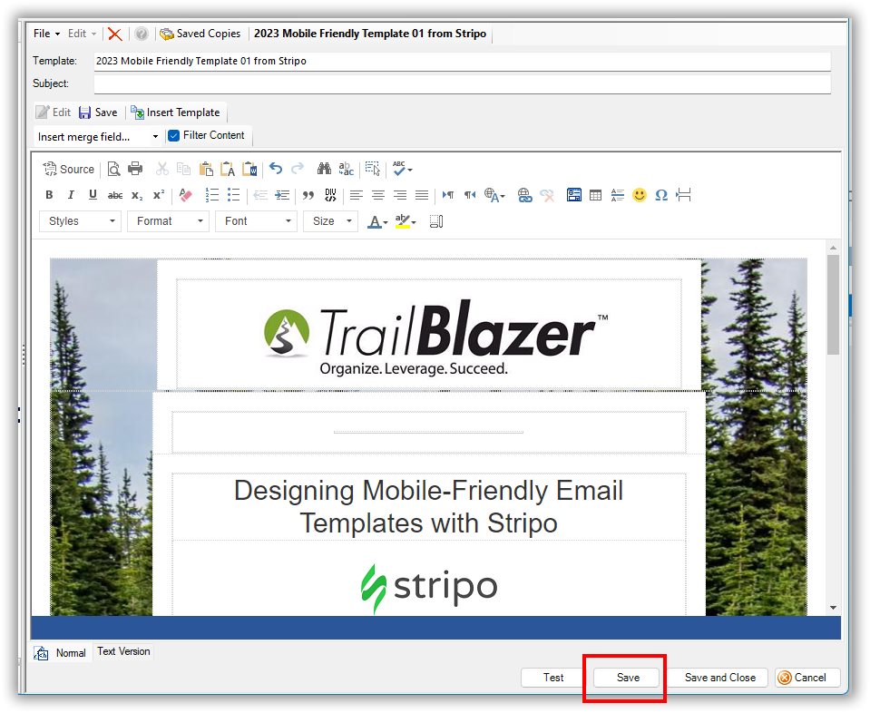Open the Styles dropdown

pyautogui.click(x=81, y=220)
